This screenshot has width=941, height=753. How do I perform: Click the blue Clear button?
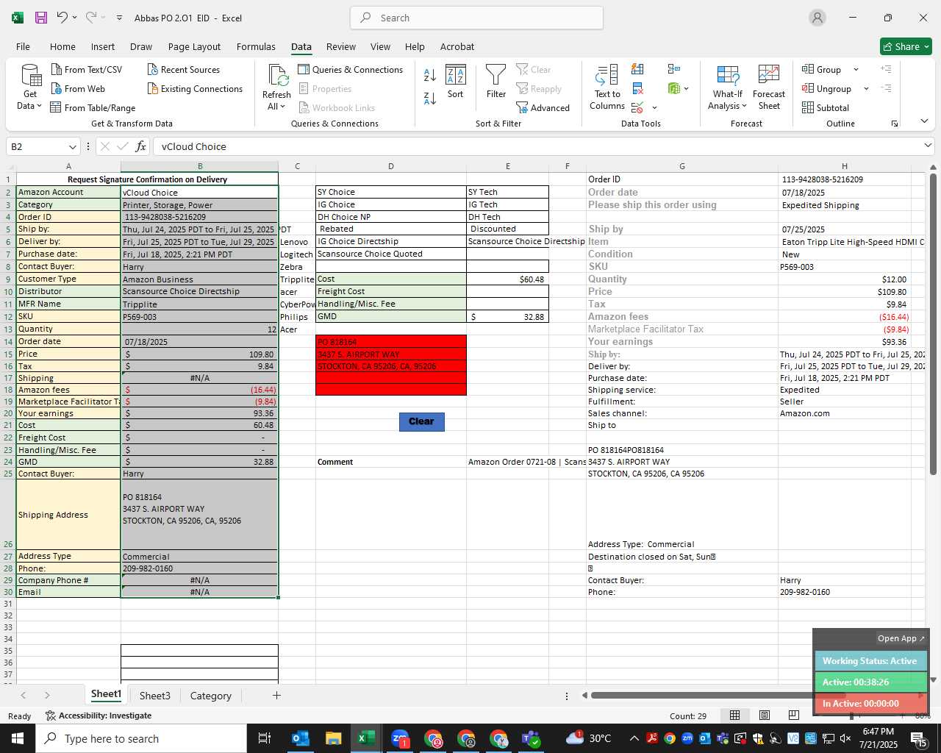(x=421, y=421)
